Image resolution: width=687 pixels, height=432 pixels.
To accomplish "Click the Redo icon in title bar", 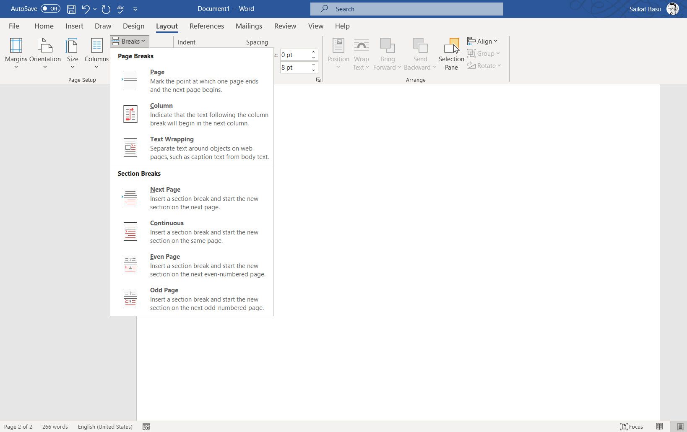I will click(x=106, y=9).
